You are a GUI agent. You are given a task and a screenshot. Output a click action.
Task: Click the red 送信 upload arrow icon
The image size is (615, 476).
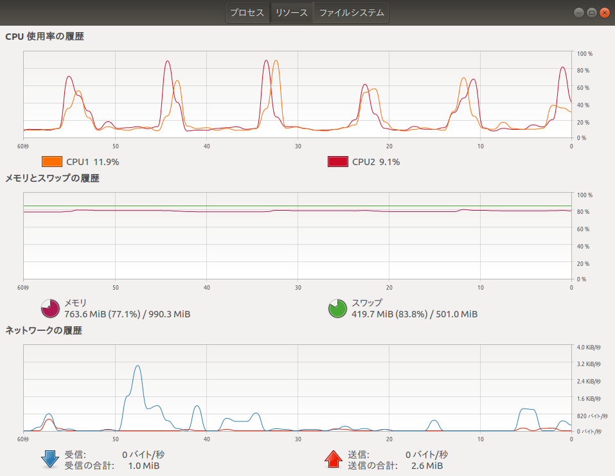[x=334, y=459]
